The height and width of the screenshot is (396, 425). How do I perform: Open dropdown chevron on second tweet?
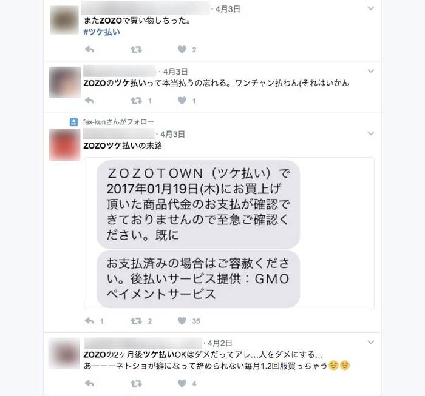(x=371, y=71)
